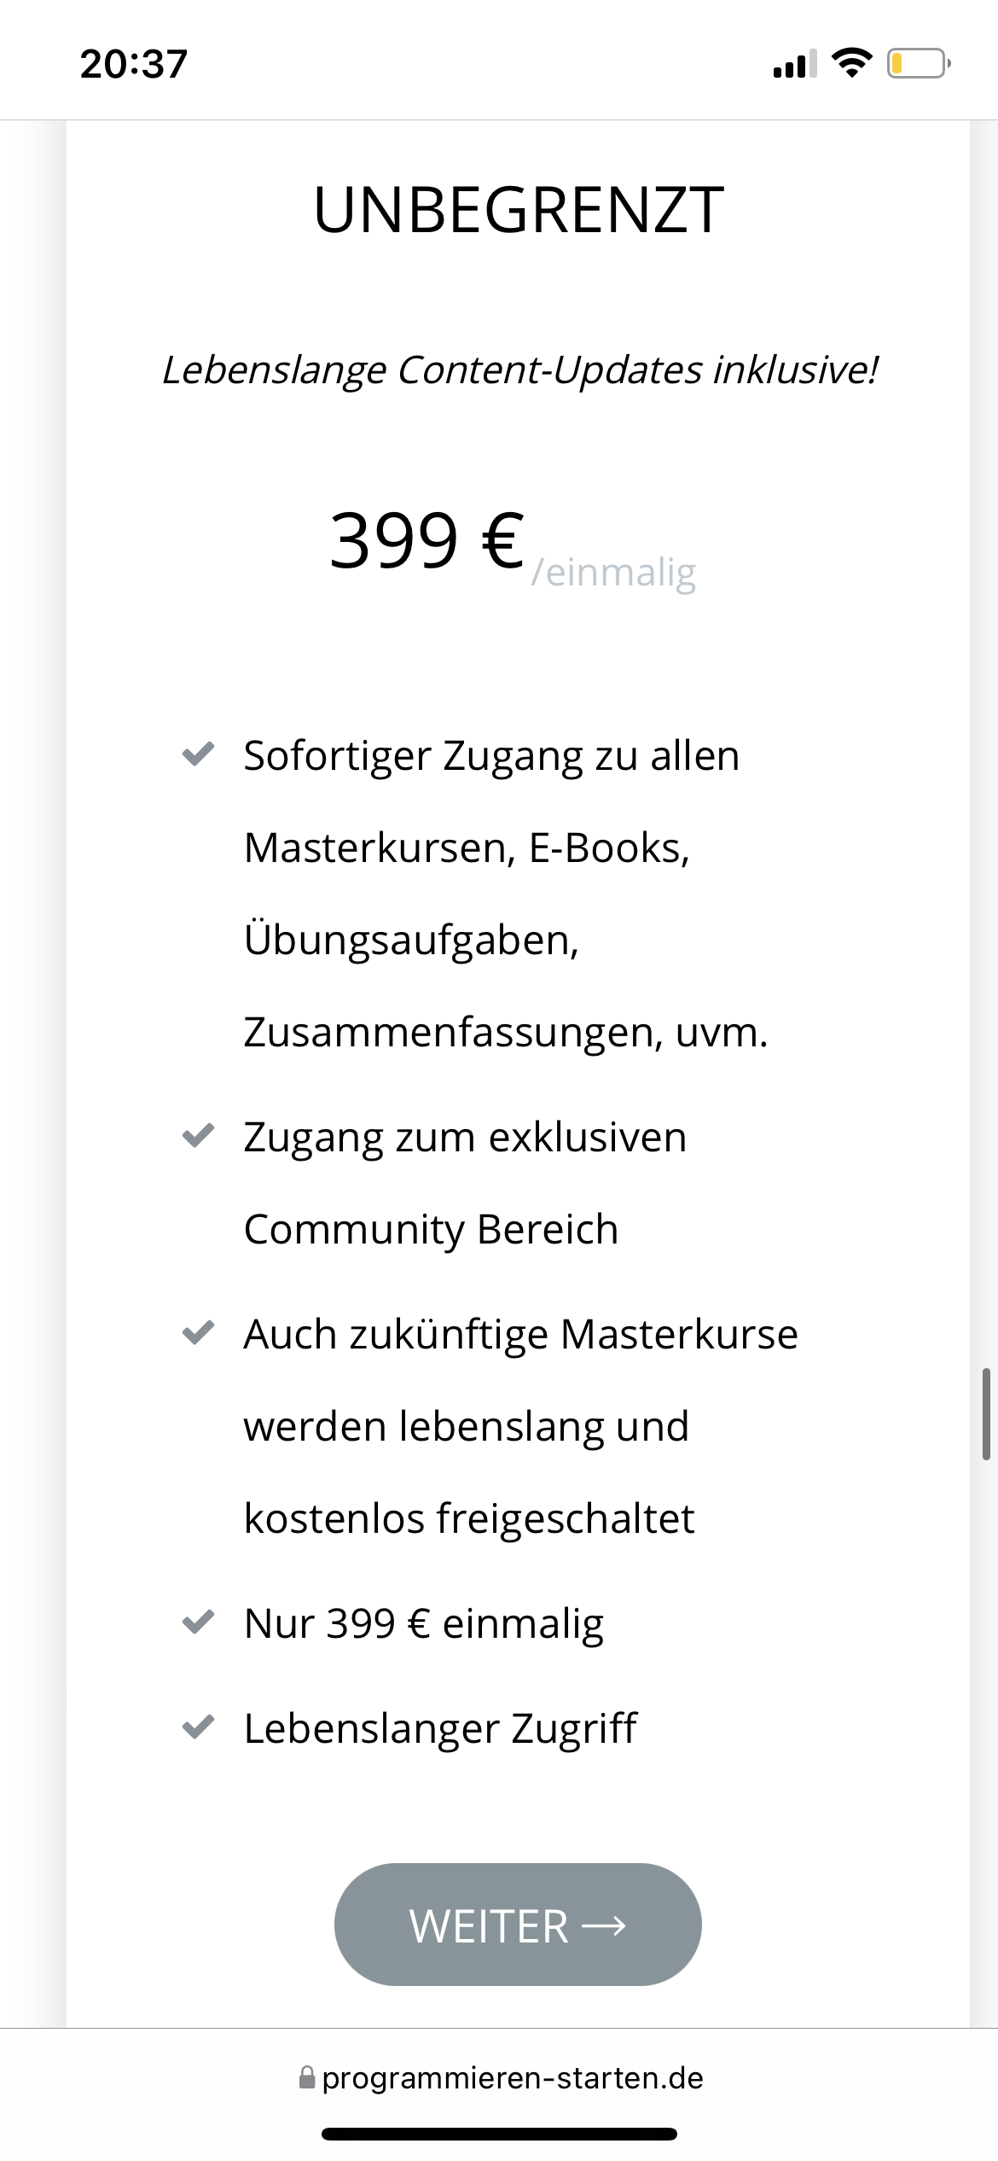Tap 'Community Bereich' feature text
This screenshot has width=998, height=2161.
[431, 1228]
